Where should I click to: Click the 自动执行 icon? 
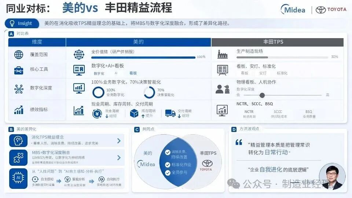pyautogui.click(x=102, y=179)
